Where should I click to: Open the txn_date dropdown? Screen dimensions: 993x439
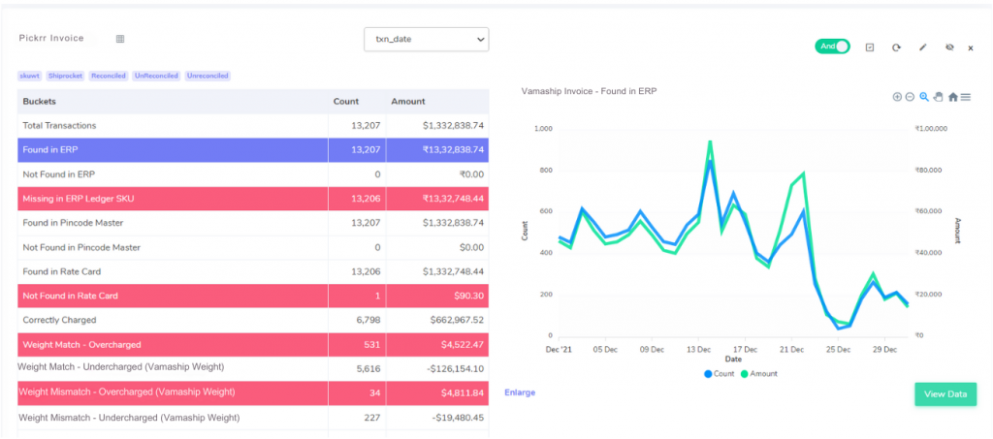[x=427, y=39]
